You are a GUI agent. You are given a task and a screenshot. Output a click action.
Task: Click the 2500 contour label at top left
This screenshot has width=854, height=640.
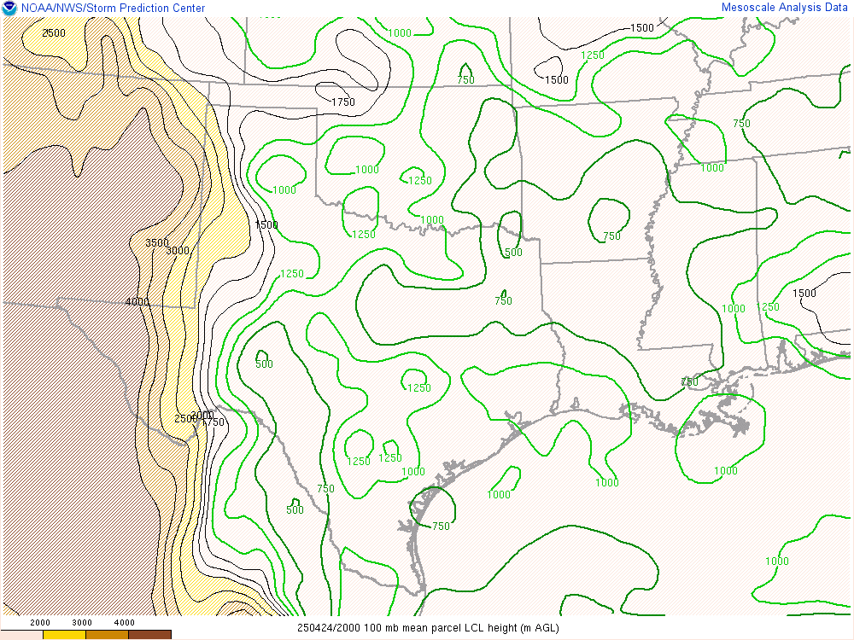(x=54, y=33)
